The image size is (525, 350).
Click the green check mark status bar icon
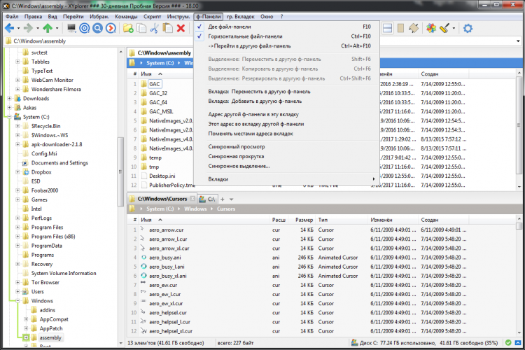[x=508, y=343]
